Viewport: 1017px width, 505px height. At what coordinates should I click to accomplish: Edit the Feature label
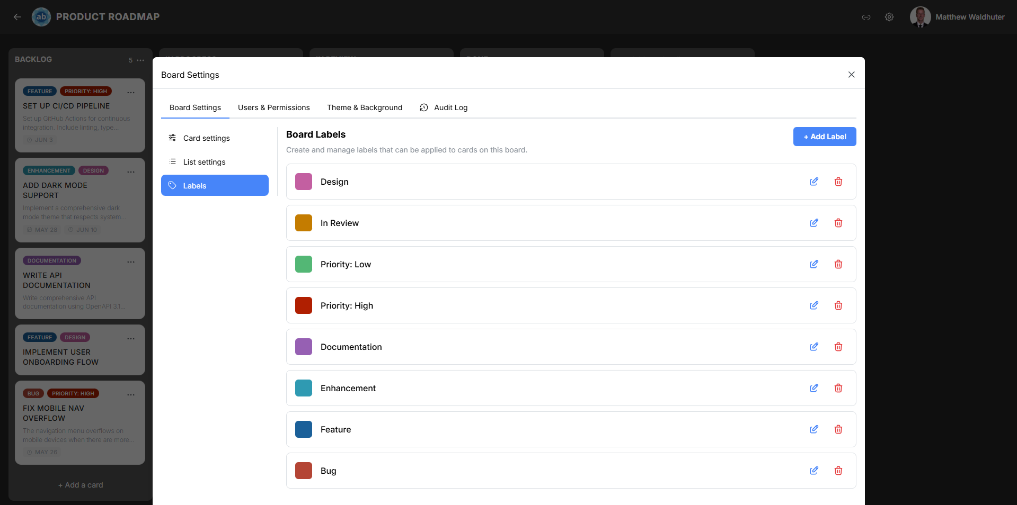point(814,429)
